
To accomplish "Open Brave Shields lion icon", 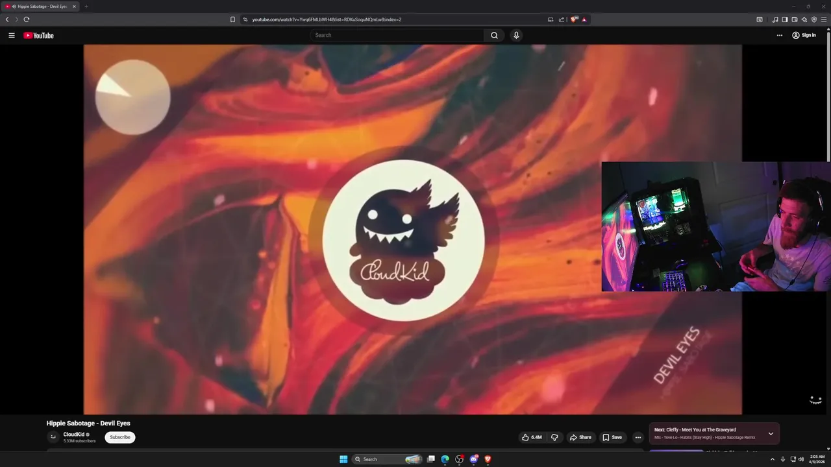I will (x=573, y=19).
